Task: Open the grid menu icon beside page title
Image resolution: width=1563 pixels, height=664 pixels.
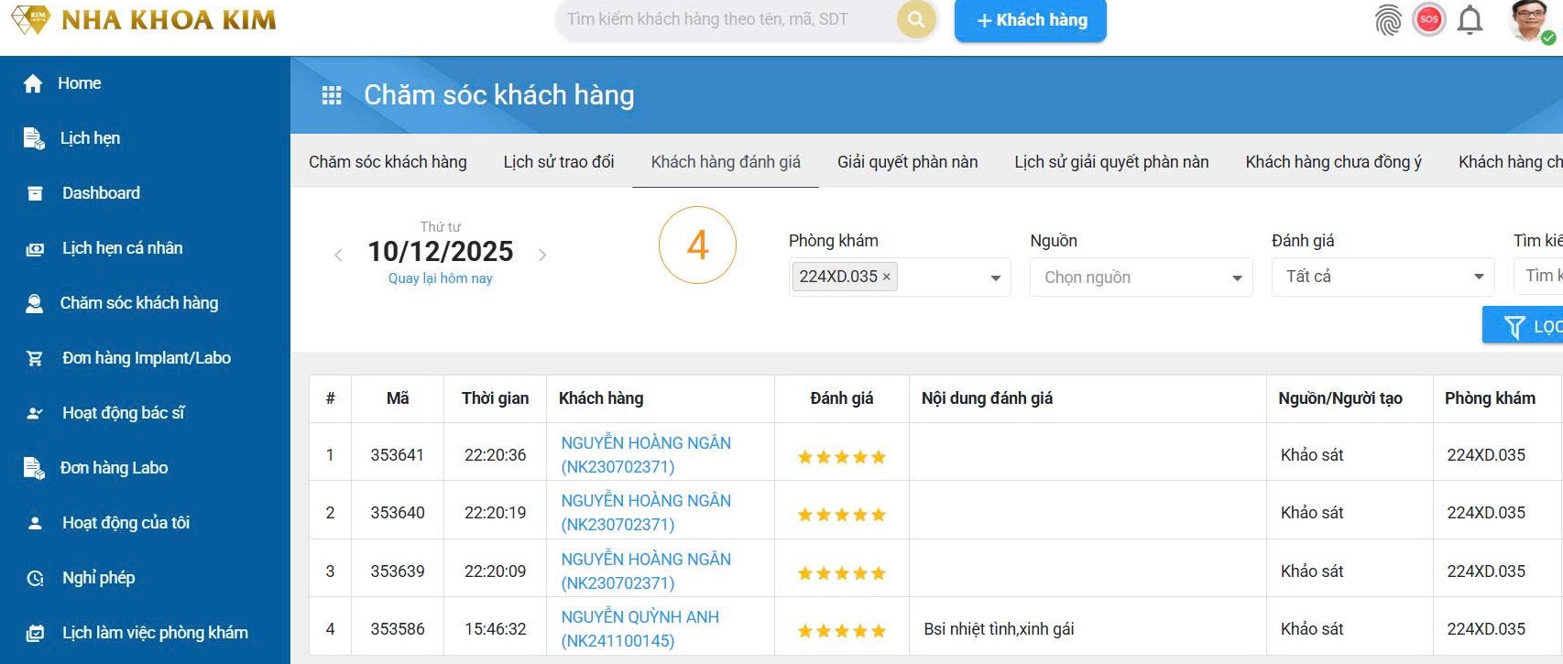Action: [332, 95]
